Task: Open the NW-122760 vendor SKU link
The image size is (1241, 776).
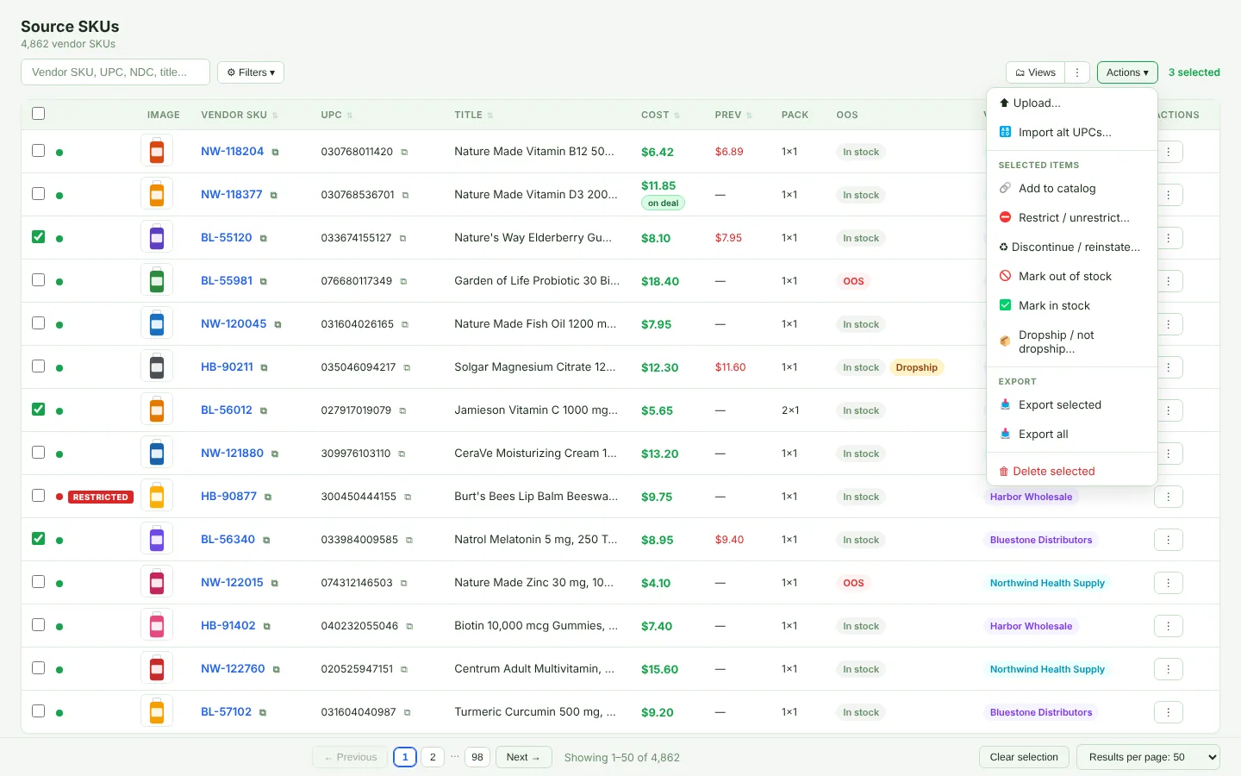Action: [x=233, y=669]
